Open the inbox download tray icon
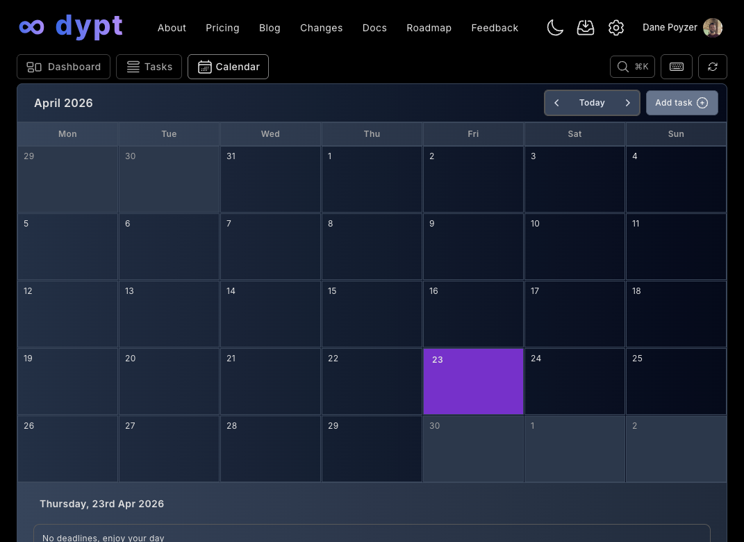This screenshot has height=542, width=744. tap(586, 28)
